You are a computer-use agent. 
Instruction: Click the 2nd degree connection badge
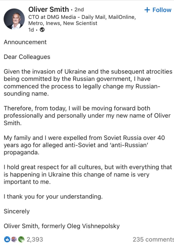coord(79,10)
